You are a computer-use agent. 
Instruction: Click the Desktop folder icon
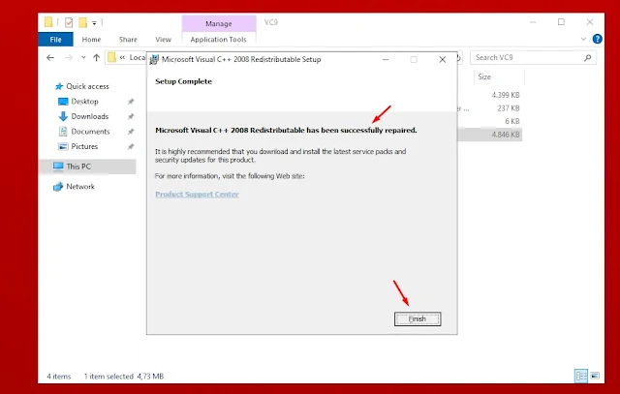63,102
